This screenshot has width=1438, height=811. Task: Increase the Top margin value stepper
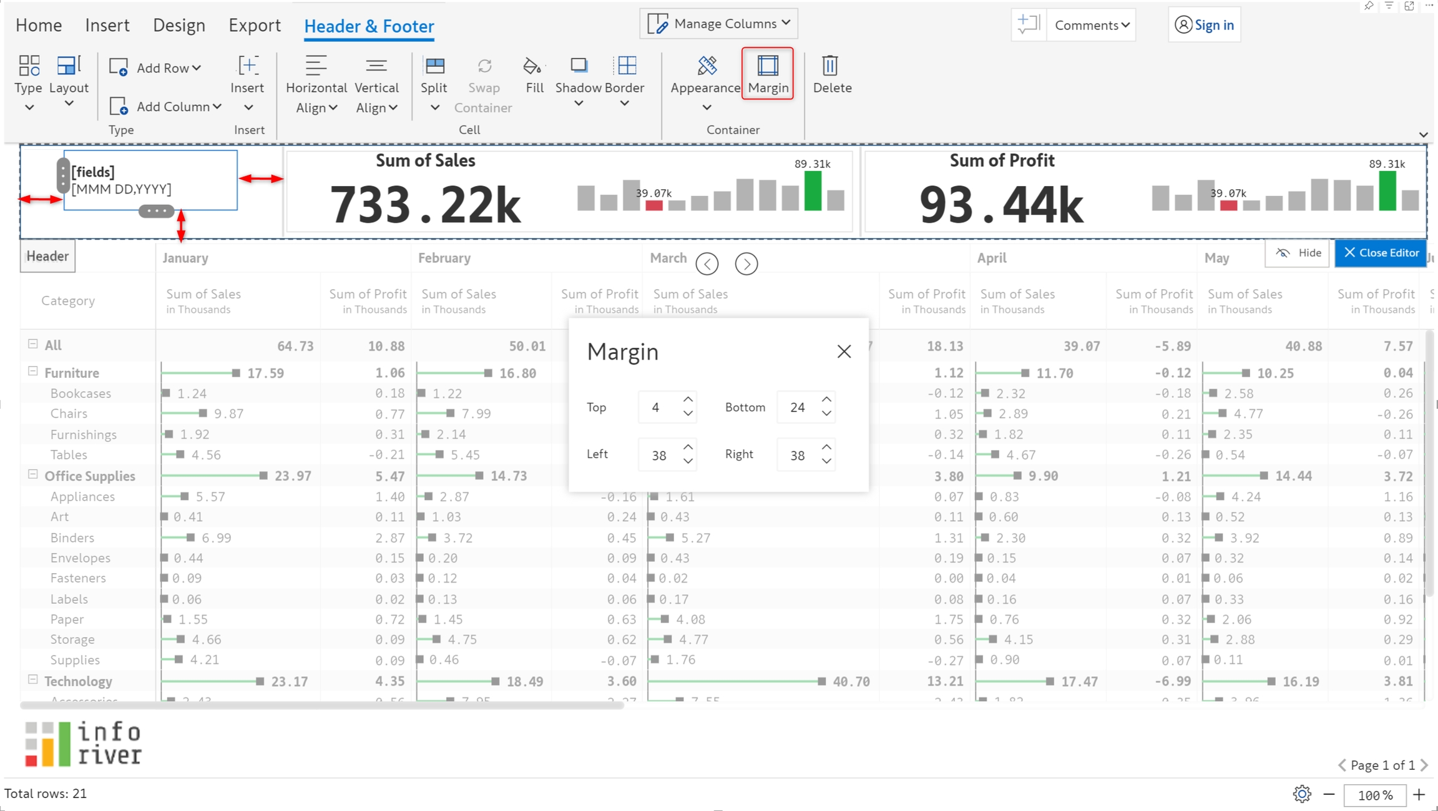tap(688, 400)
